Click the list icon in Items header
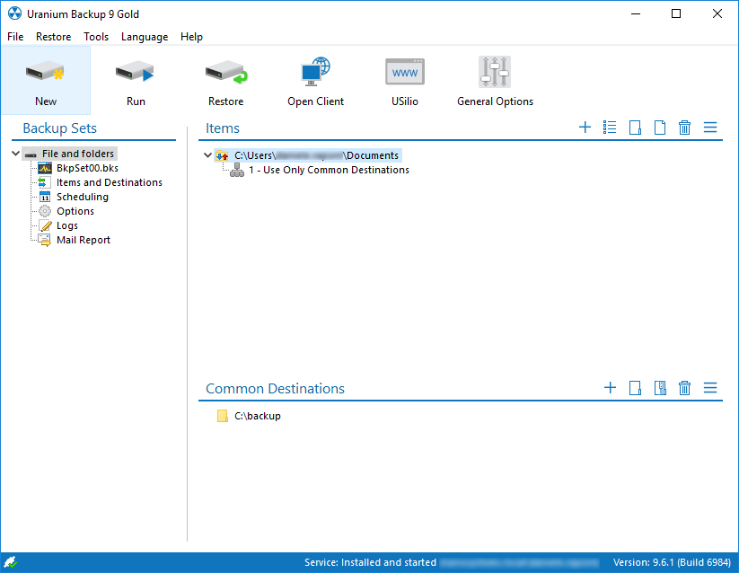 (610, 128)
